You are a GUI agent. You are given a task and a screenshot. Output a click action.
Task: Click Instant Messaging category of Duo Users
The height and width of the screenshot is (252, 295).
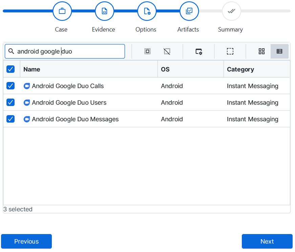pos(253,103)
